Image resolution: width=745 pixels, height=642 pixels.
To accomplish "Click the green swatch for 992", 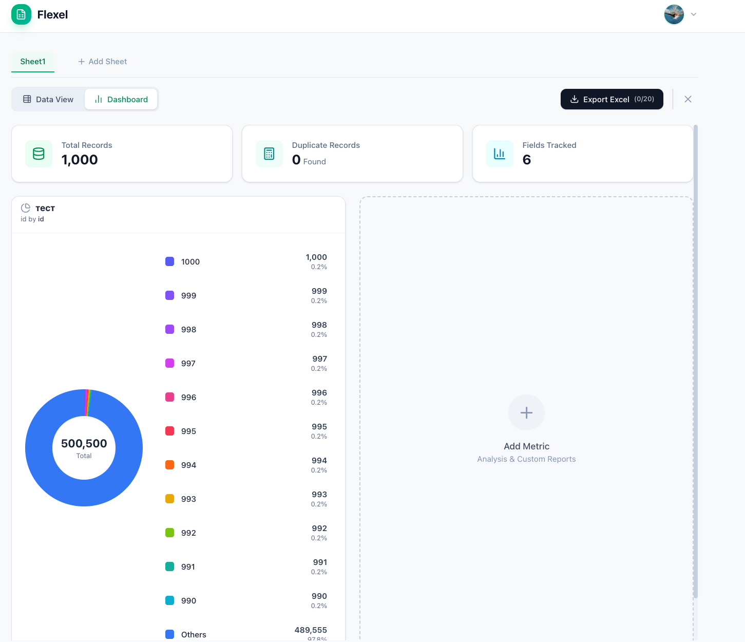I will [x=169, y=533].
